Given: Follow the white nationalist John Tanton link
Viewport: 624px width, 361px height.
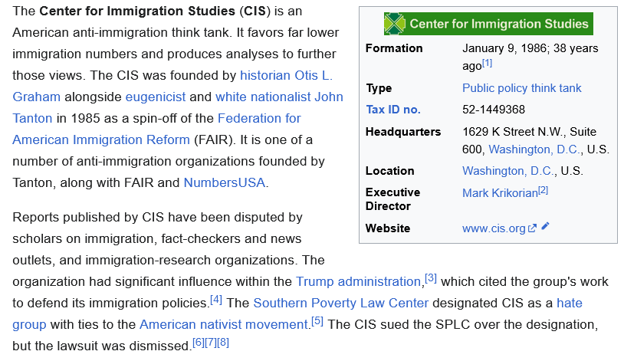Looking at the screenshot, I should click(279, 97).
